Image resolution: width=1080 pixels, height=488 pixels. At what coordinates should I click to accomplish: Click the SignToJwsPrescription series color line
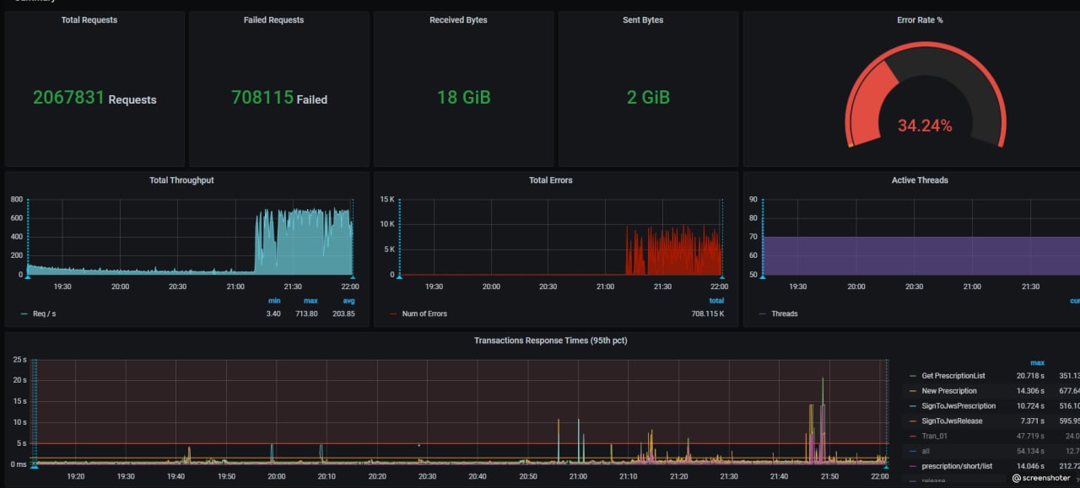pyautogui.click(x=912, y=406)
